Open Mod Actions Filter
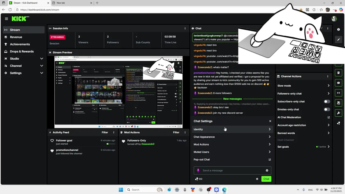 pos(176,133)
